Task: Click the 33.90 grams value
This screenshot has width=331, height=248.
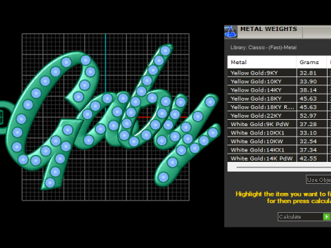Action: coord(308,81)
